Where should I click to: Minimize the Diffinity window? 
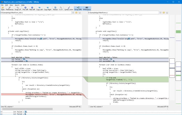point(168,2)
